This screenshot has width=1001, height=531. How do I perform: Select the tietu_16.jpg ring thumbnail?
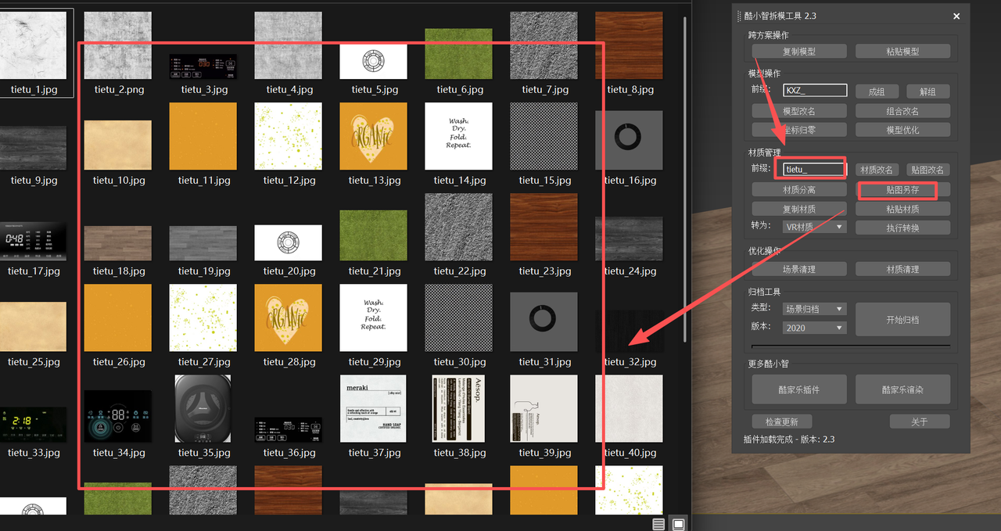click(629, 140)
